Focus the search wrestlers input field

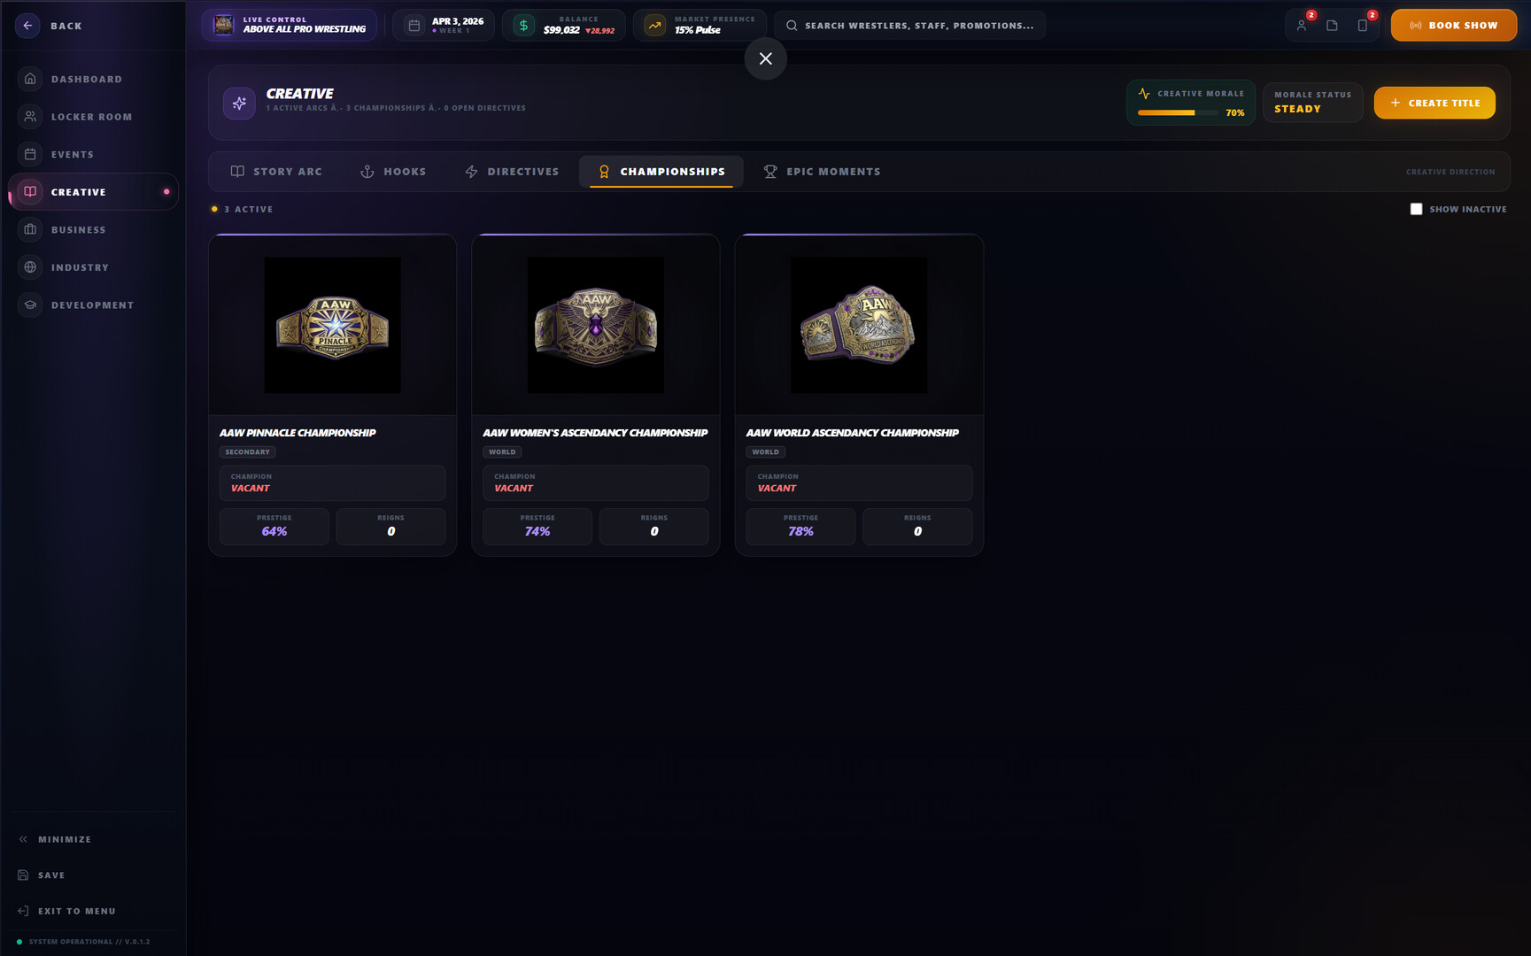click(x=909, y=26)
